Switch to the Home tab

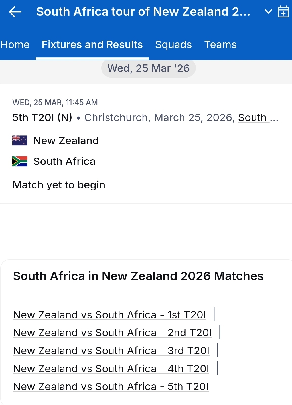[15, 45]
